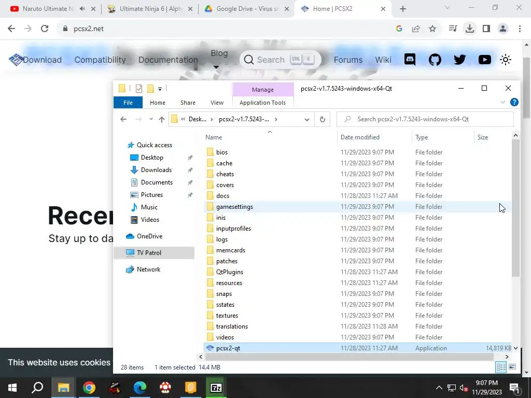Mute the Naruto Ultimate tab audio icon
Viewport: 531px width, 398px height.
(82, 9)
